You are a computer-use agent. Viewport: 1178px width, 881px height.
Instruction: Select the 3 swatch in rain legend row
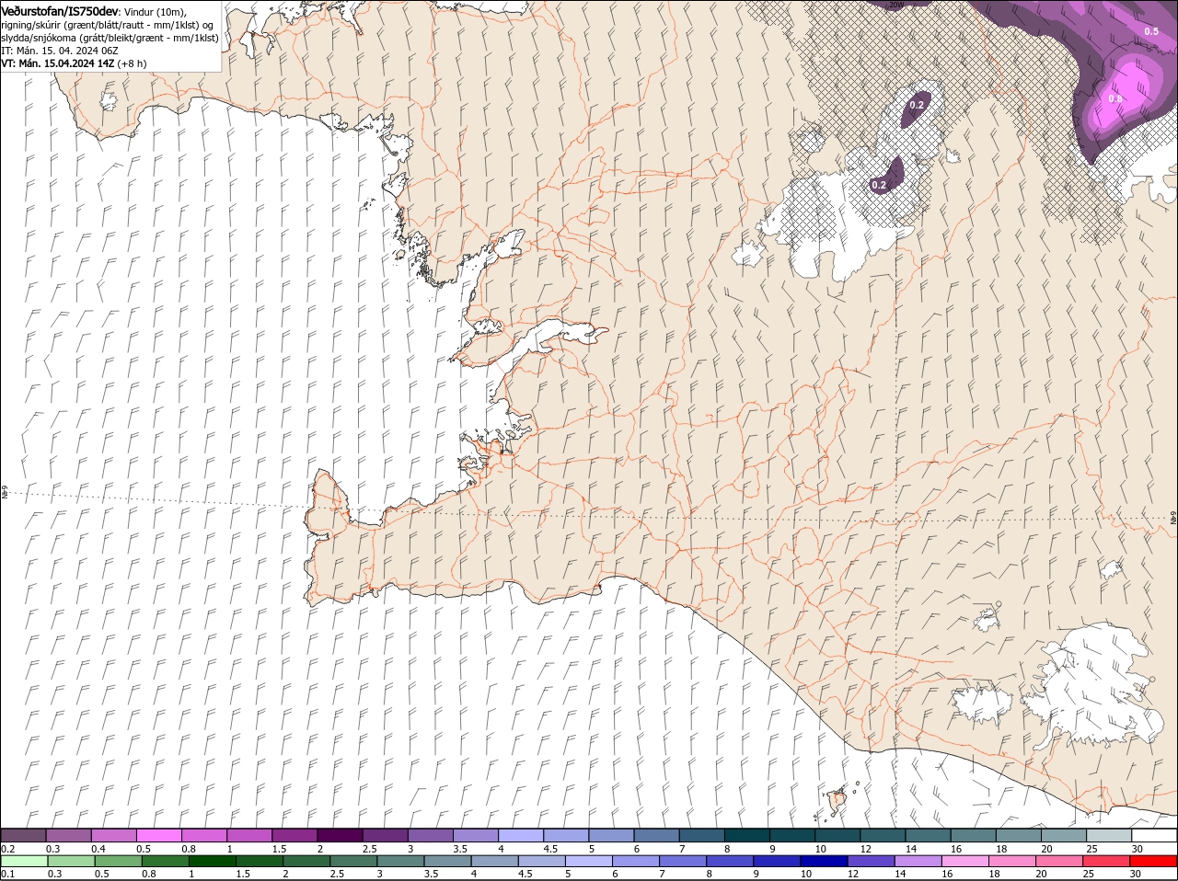pos(402,861)
